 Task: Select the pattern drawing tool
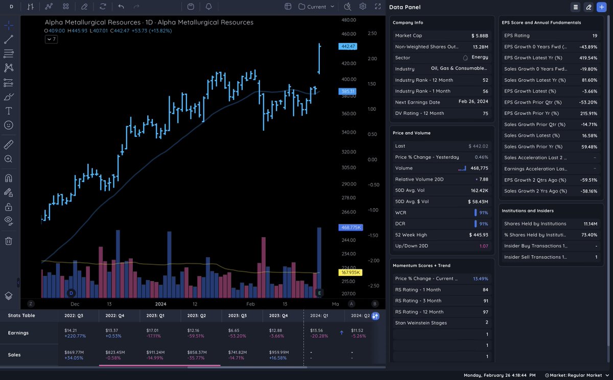coord(9,67)
